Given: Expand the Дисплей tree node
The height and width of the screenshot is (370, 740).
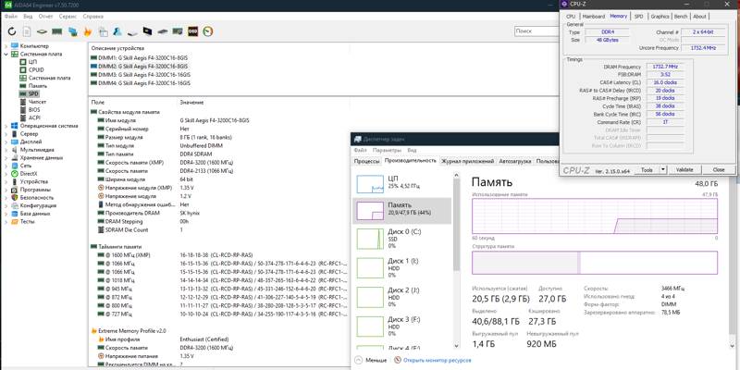Looking at the screenshot, I should pos(6,142).
